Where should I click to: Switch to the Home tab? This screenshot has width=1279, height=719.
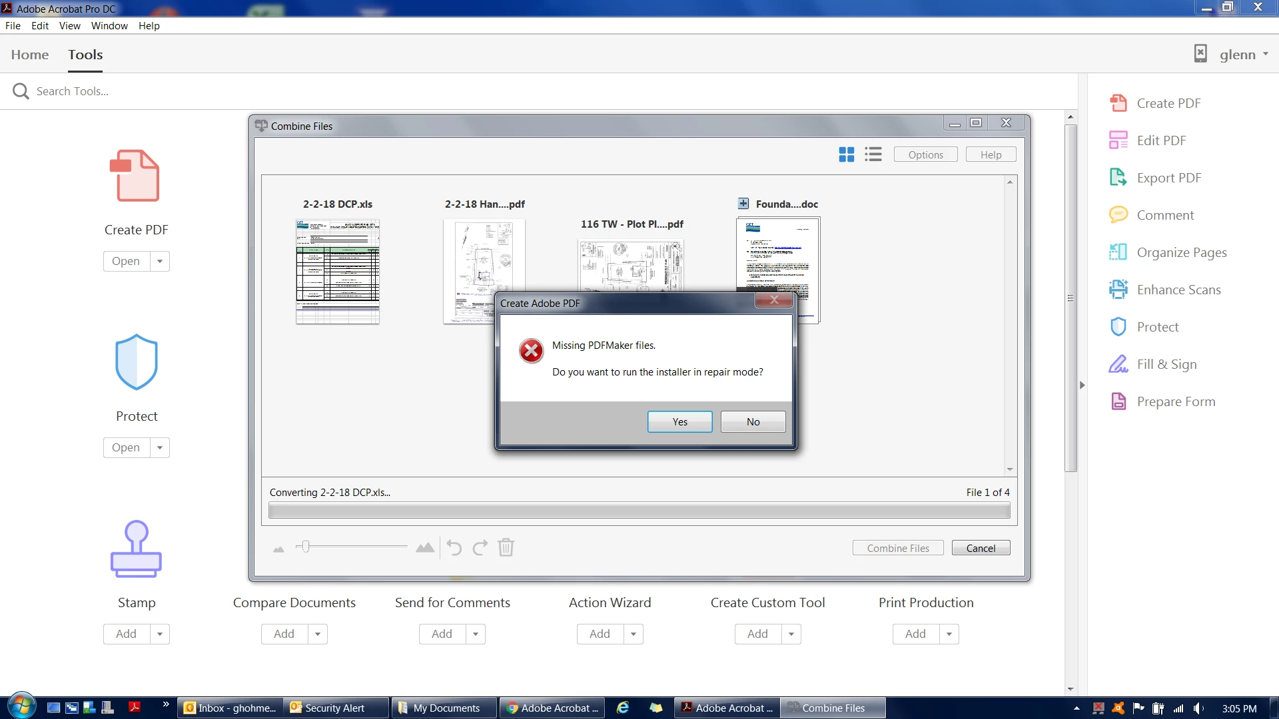click(x=29, y=55)
